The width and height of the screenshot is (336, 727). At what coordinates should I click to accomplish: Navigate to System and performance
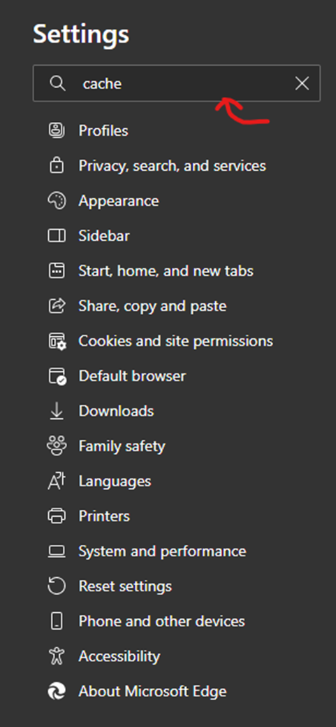point(162,551)
